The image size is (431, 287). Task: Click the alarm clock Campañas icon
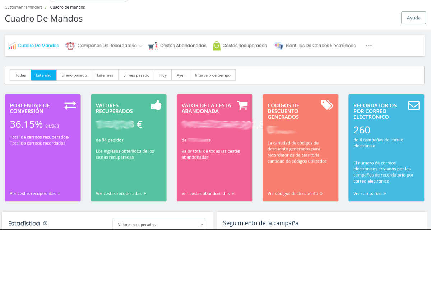point(70,46)
